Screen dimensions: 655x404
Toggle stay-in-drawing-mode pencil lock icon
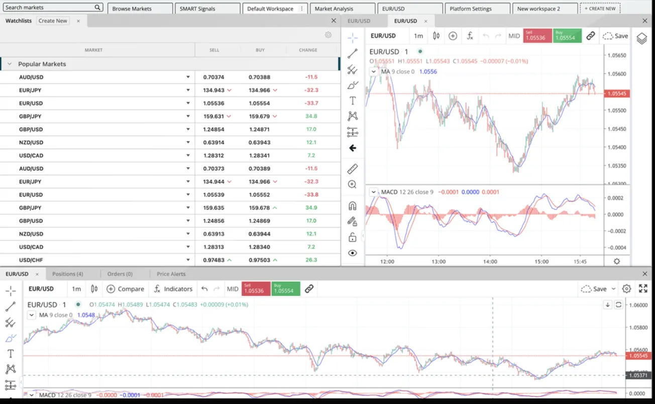point(353,221)
